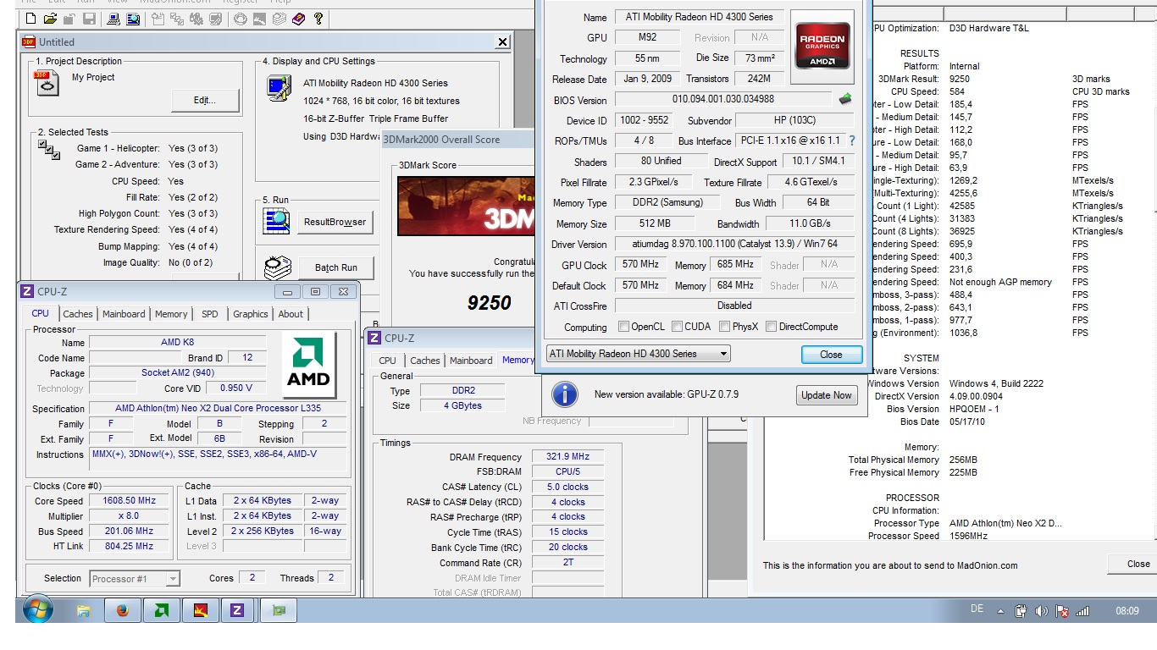
Task: Click the CPU-Z Specification field
Action: pos(219,409)
